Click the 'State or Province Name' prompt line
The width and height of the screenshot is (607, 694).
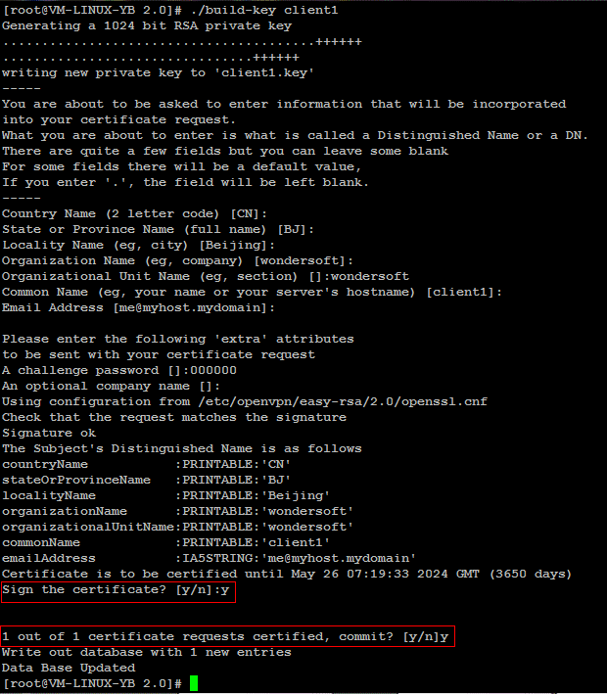(158, 229)
